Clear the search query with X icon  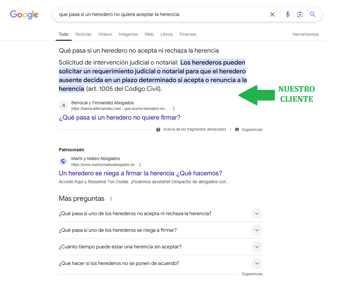272,14
